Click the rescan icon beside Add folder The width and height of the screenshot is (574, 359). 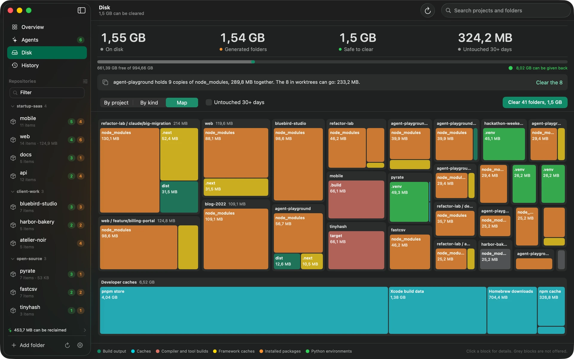click(x=67, y=345)
